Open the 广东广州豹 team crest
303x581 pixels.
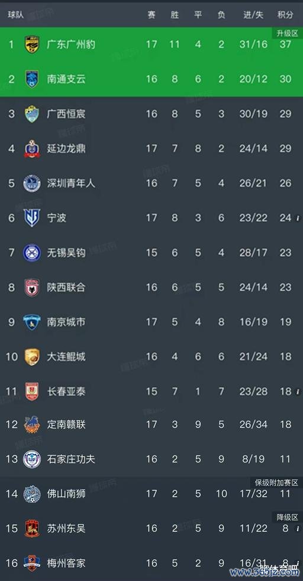pos(32,44)
